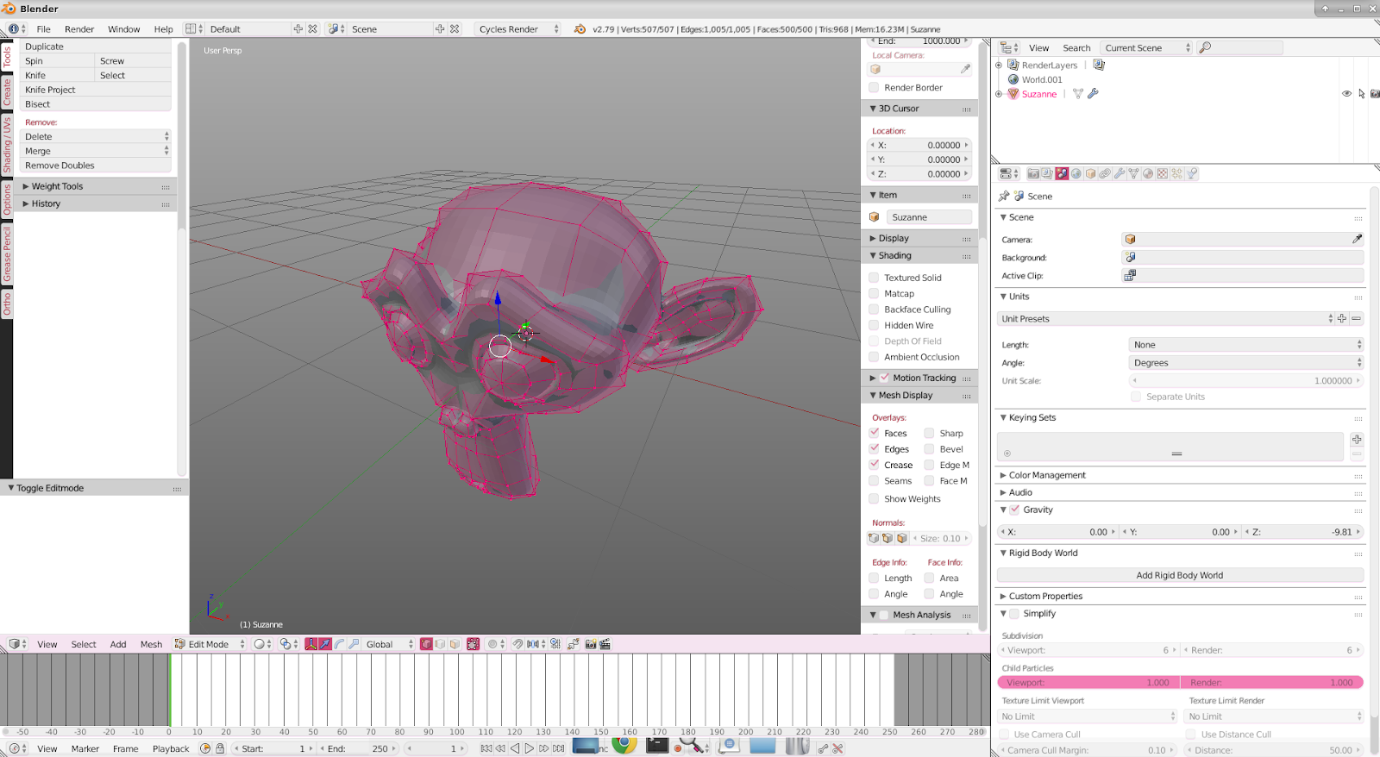Enable the Ambient Occlusion checkbox

pyautogui.click(x=874, y=357)
